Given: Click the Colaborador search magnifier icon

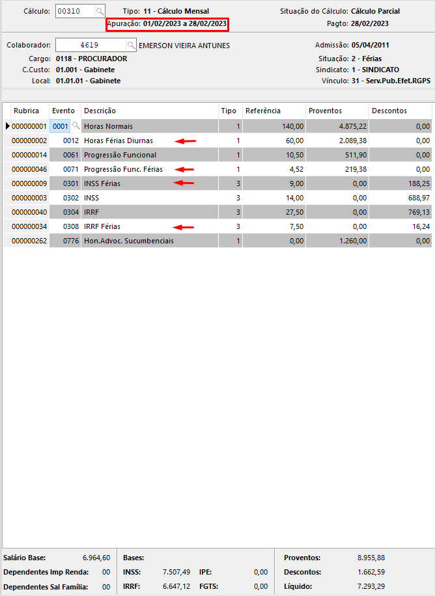Looking at the screenshot, I should (131, 46).
